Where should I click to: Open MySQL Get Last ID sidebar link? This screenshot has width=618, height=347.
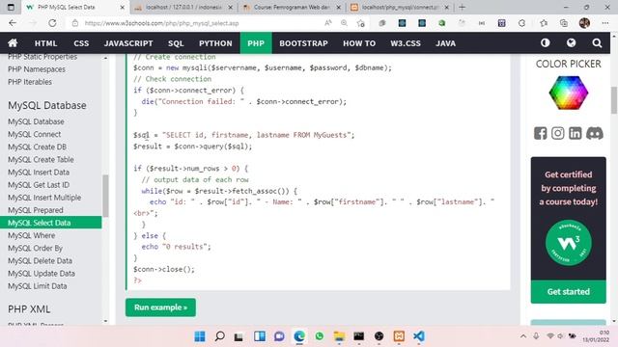pyautogui.click(x=39, y=184)
